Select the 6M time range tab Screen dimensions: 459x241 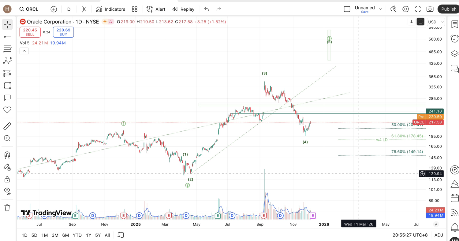pos(65,235)
